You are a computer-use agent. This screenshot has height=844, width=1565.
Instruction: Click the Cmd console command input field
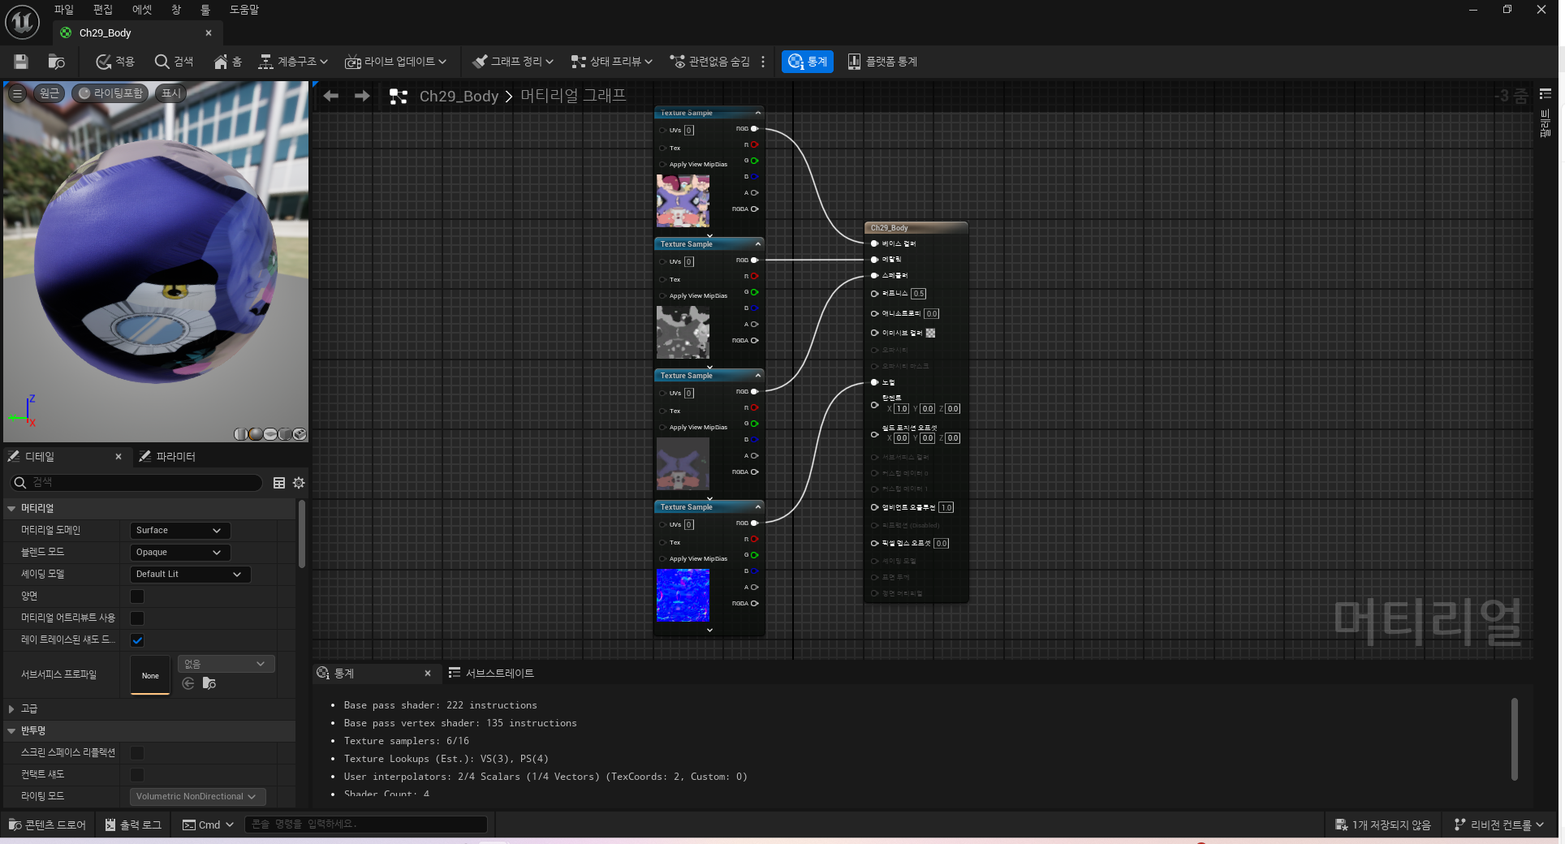[365, 825]
